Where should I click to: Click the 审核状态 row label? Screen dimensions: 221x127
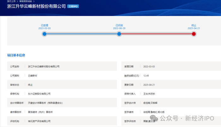coord(15,85)
